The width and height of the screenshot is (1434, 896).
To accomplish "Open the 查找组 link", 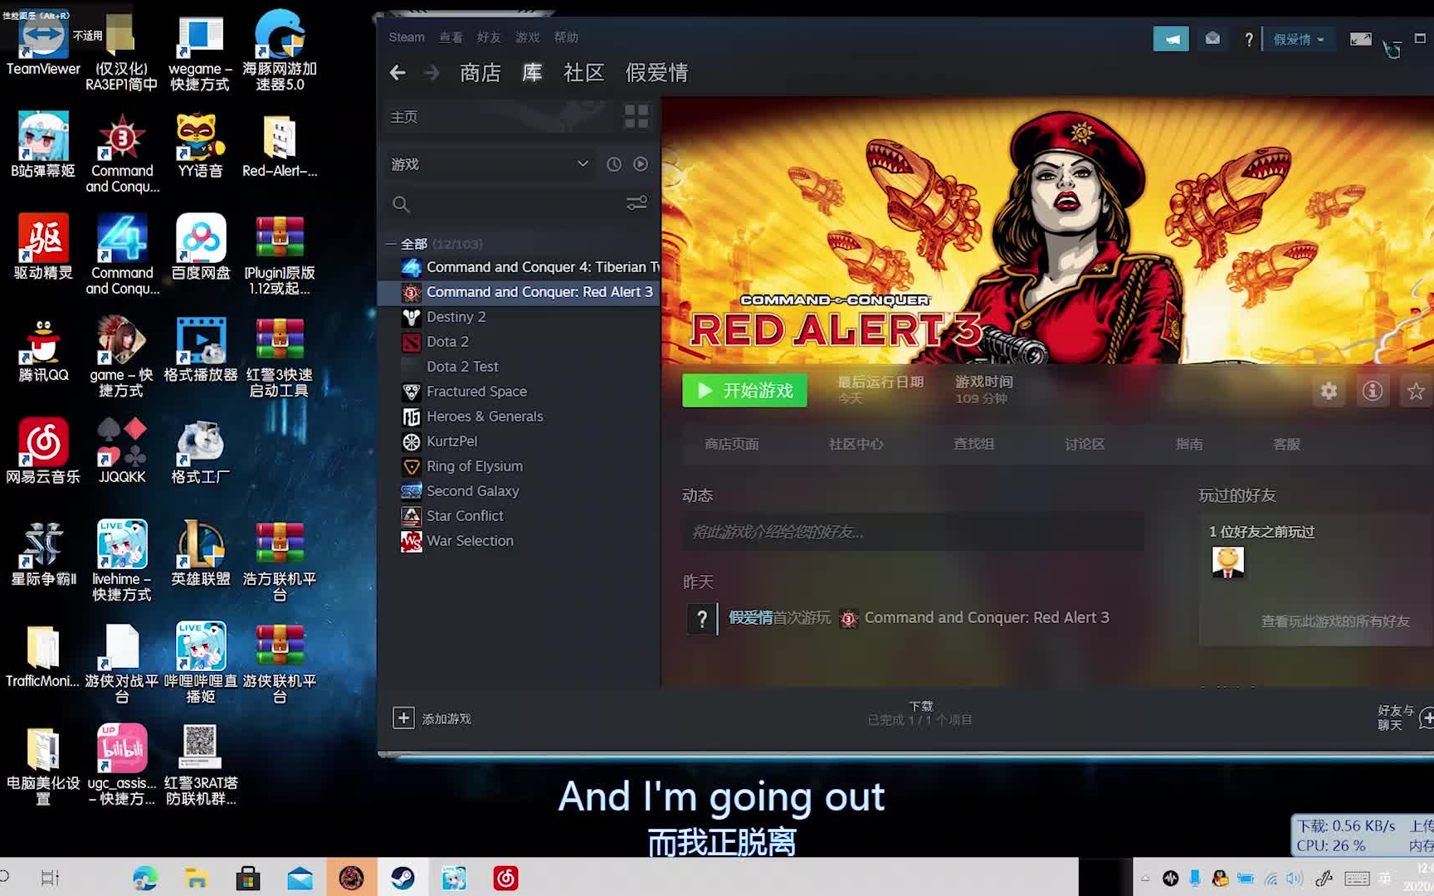I will coord(973,444).
